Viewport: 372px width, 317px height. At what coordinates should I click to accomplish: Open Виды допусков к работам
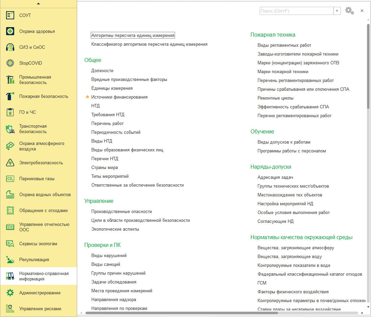pos(284,142)
